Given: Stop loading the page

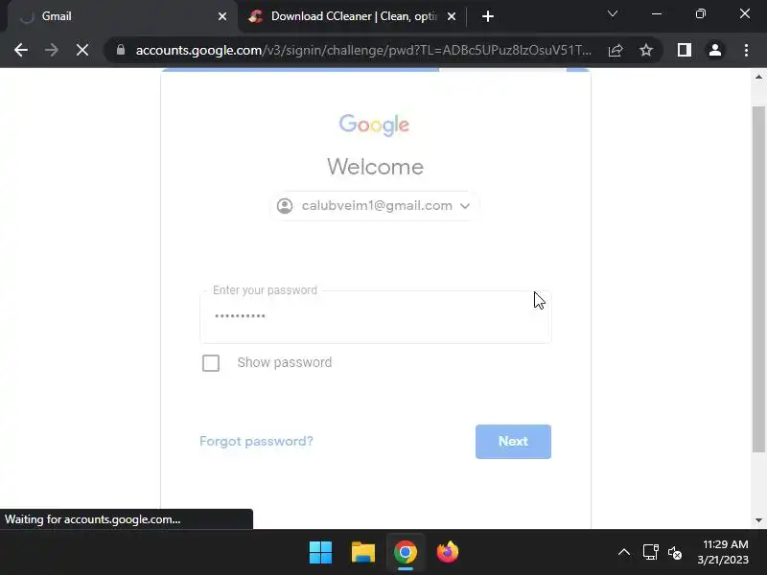Looking at the screenshot, I should tap(82, 50).
